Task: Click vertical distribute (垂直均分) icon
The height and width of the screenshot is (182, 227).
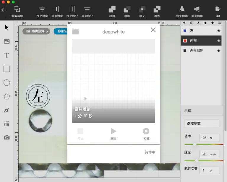Action: tap(87, 9)
